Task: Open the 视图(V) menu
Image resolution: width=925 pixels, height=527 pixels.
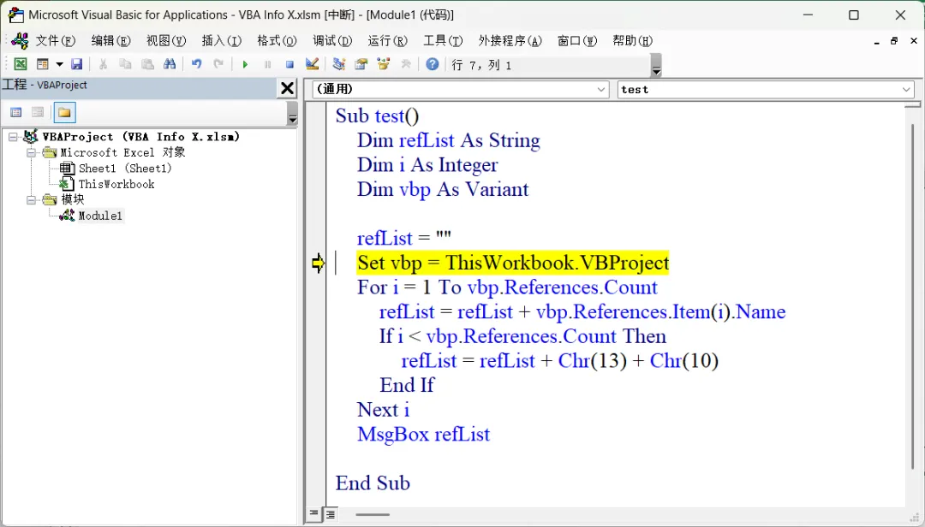Action: pyautogui.click(x=166, y=41)
